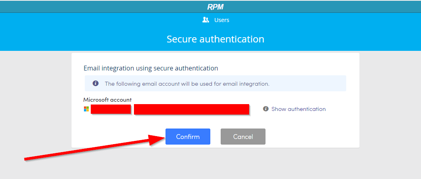
Task: Confirm the email integration account
Action: point(188,137)
